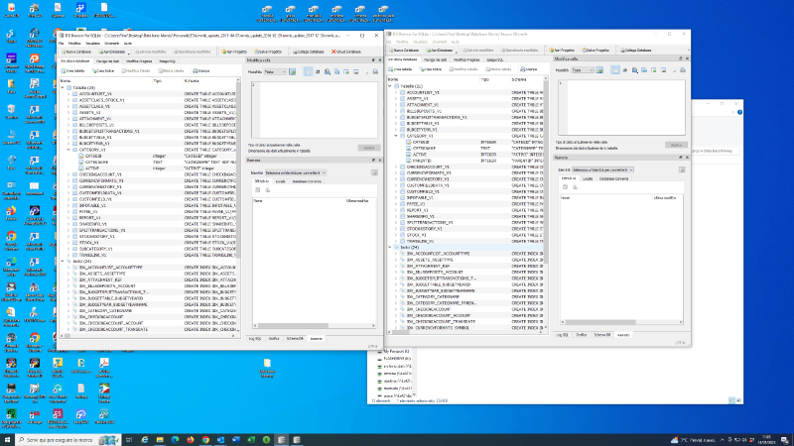Viewport: 794px width, 446px height.
Task: Open the Strumenti menu in left window
Action: (x=111, y=44)
